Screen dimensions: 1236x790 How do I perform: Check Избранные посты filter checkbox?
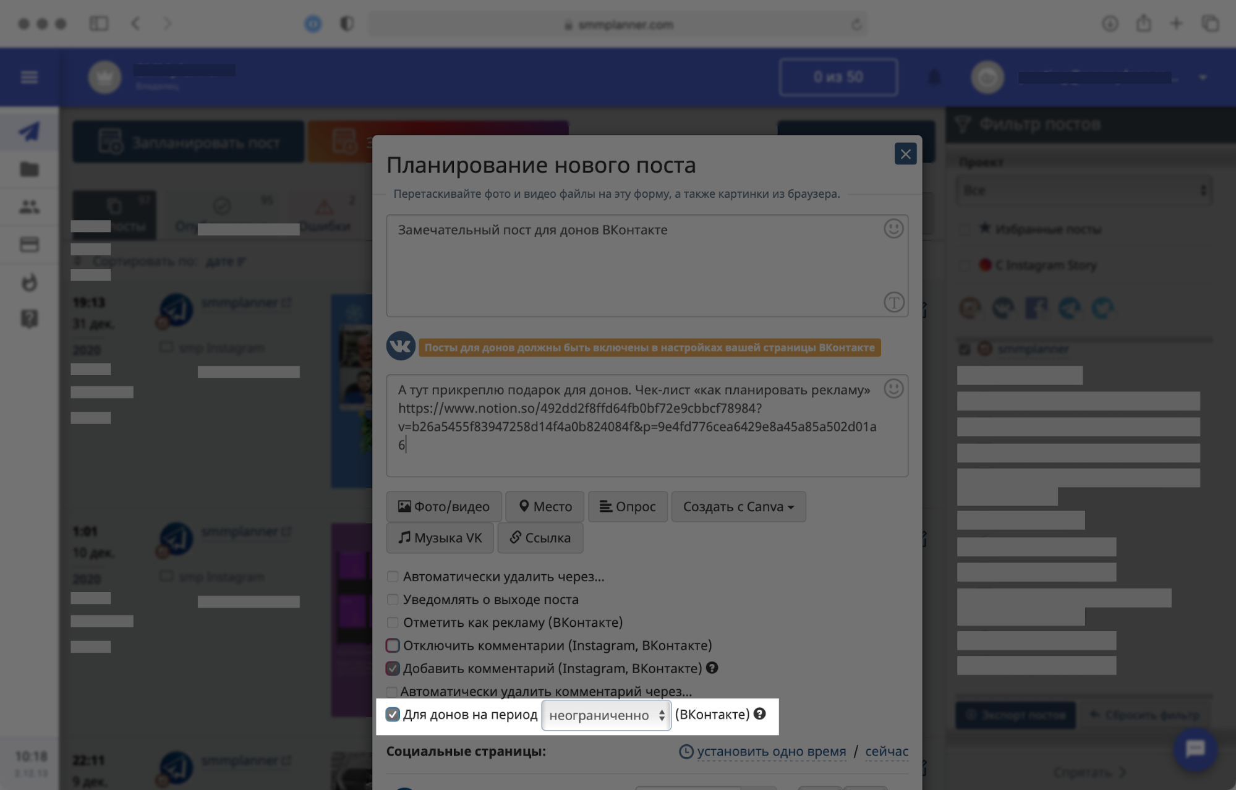(965, 229)
